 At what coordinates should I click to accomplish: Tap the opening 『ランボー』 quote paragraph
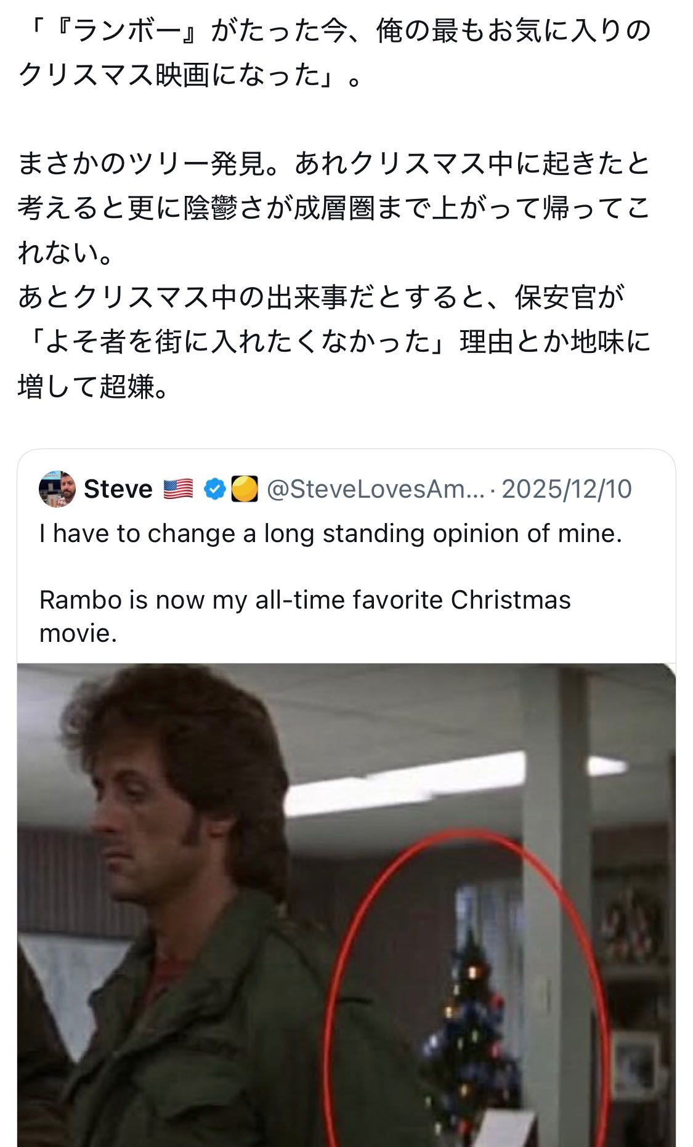334,53
